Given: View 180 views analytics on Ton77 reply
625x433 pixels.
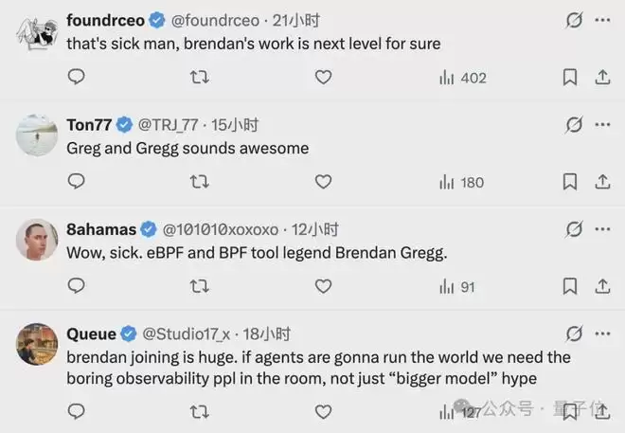Looking at the screenshot, I should (x=462, y=182).
